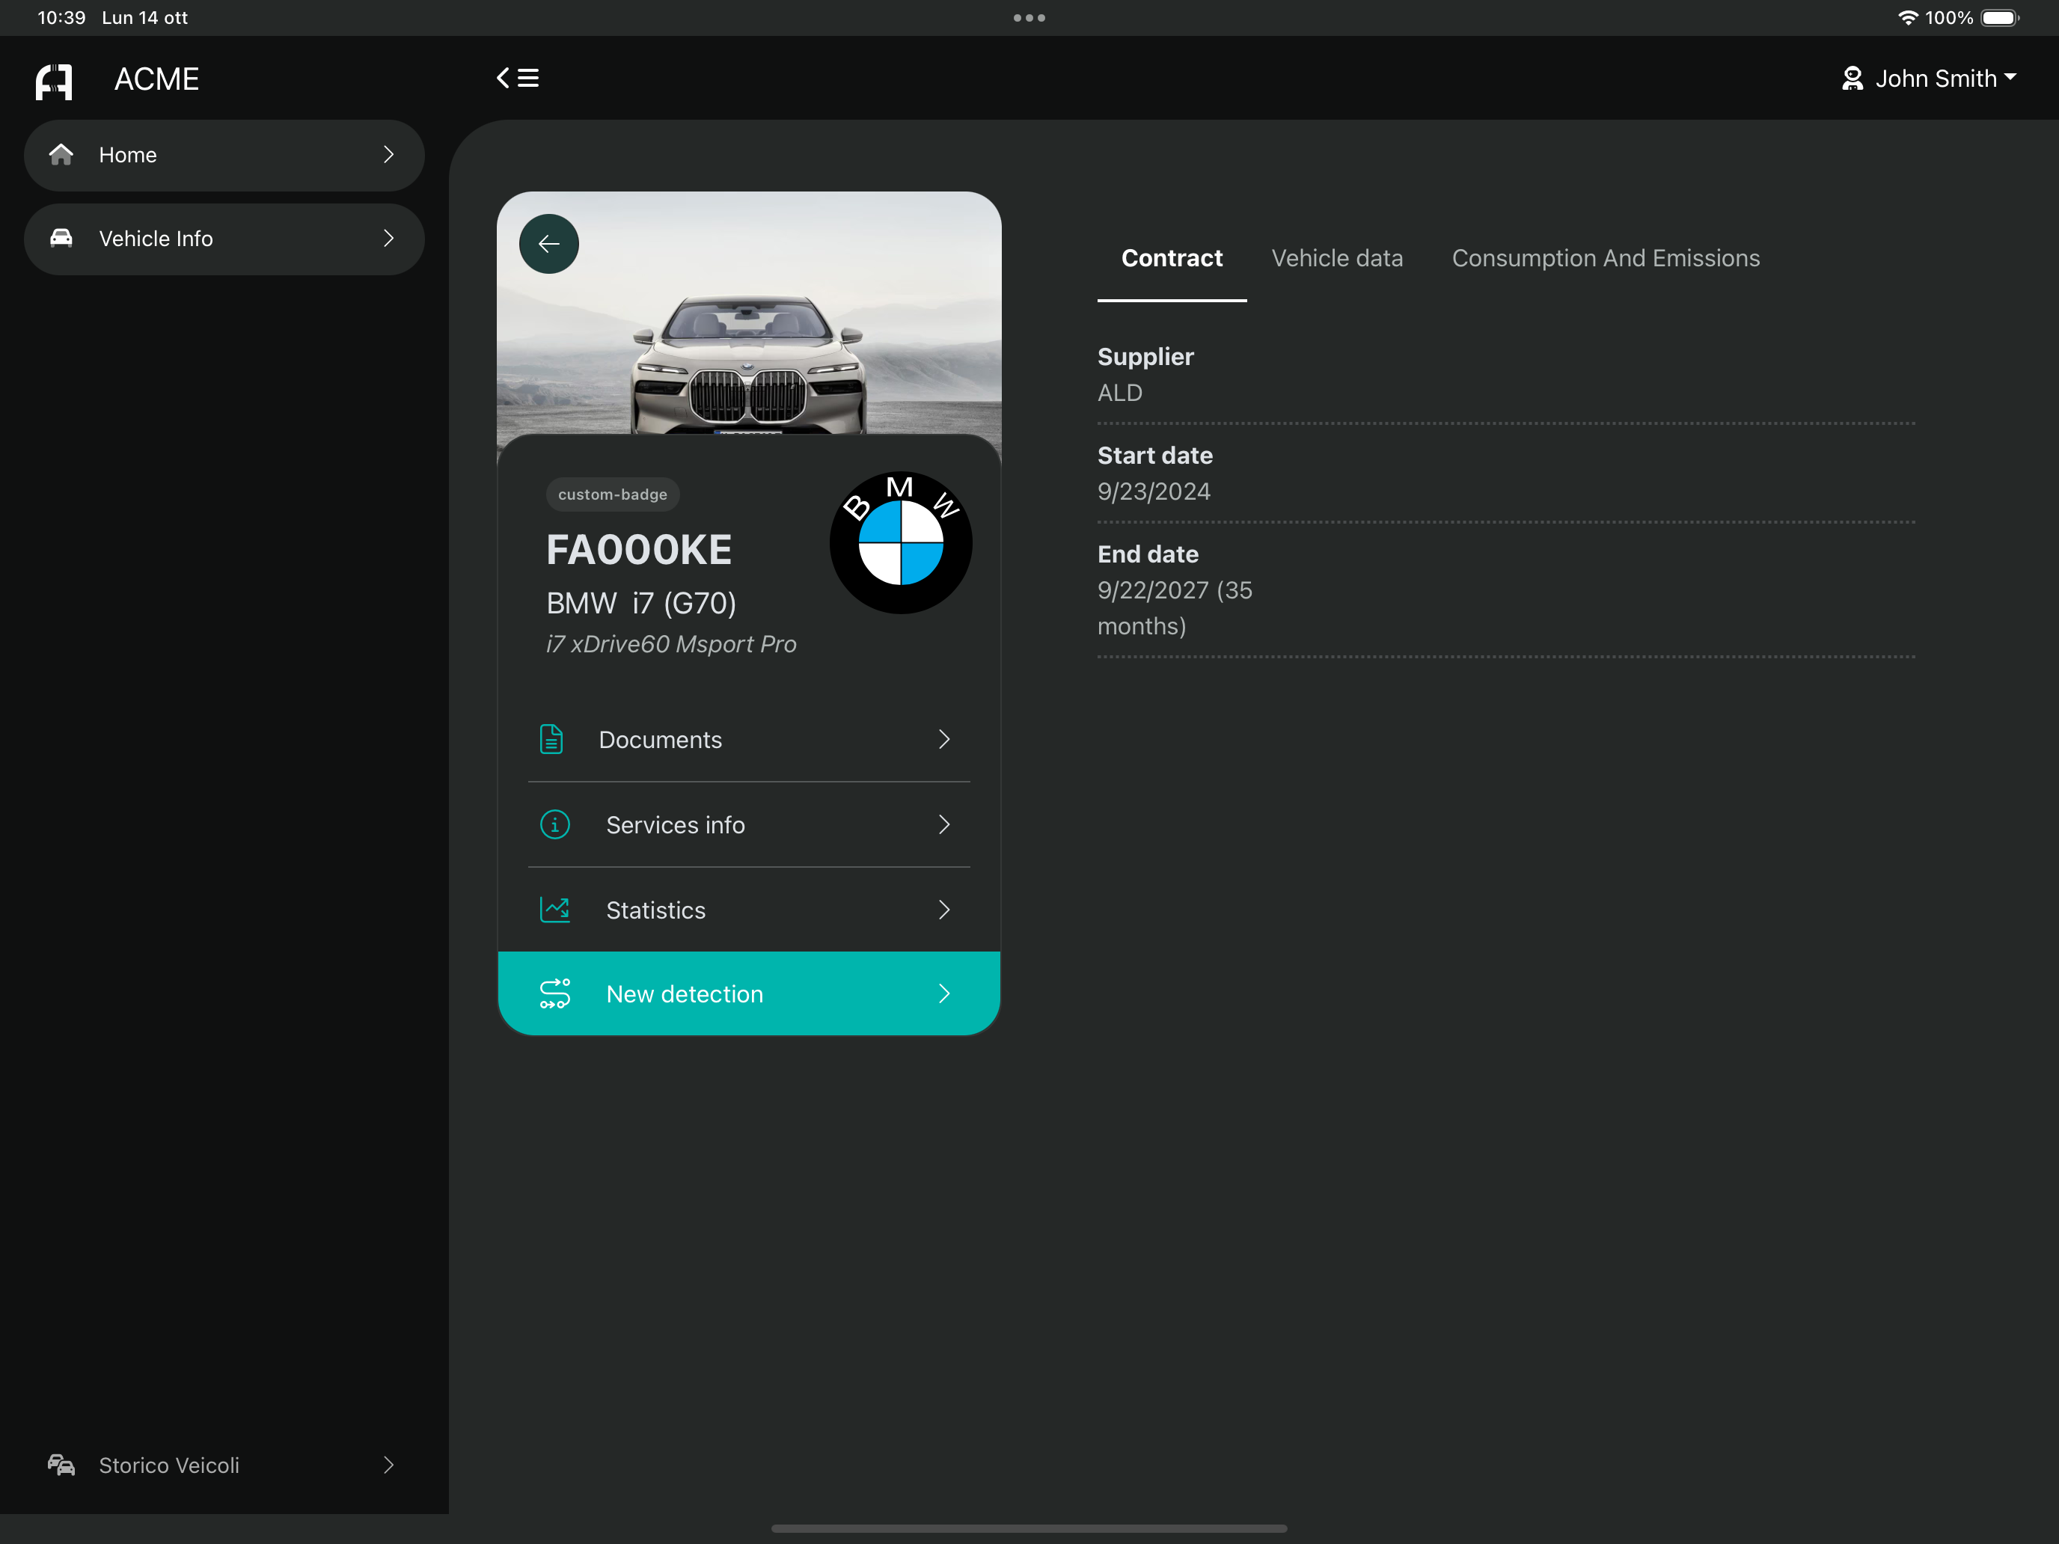Tap the three-dot multitasking indicator
This screenshot has width=2059, height=1544.
click(x=1029, y=18)
